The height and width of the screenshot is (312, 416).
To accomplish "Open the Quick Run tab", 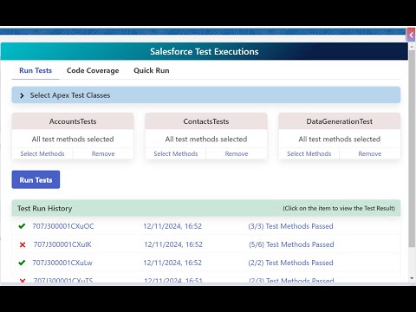I will click(x=152, y=70).
